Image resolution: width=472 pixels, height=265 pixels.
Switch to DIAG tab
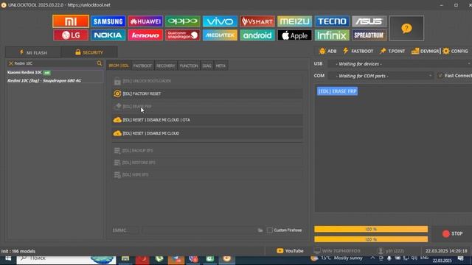[206, 66]
